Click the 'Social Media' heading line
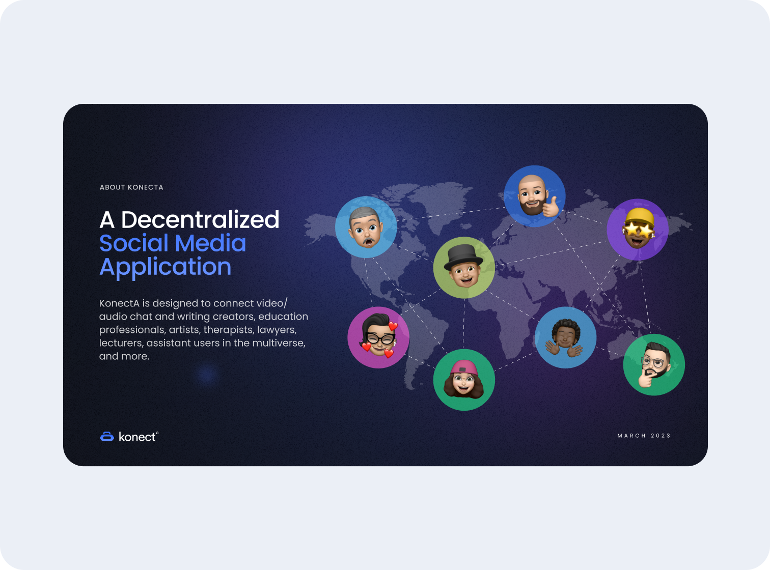Image resolution: width=770 pixels, height=570 pixels. click(173, 243)
